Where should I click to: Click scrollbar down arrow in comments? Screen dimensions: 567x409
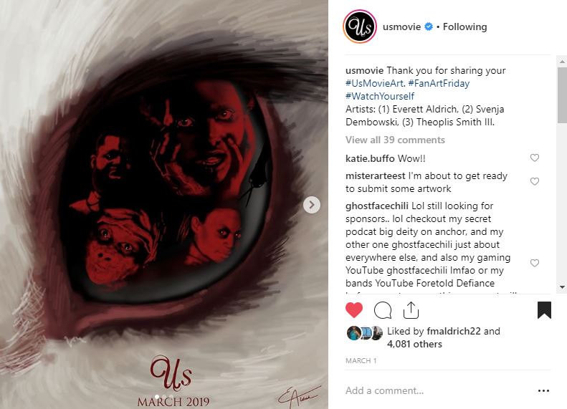point(562,287)
